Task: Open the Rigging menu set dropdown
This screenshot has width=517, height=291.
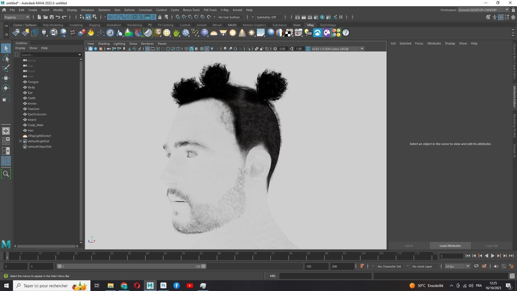Action: 17,17
